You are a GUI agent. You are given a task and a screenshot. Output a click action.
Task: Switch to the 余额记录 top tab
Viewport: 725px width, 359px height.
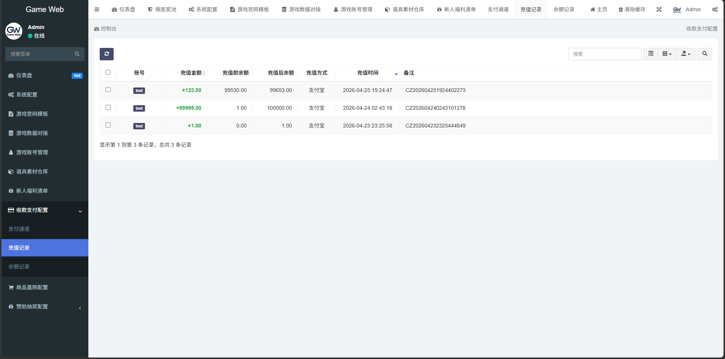(x=564, y=9)
